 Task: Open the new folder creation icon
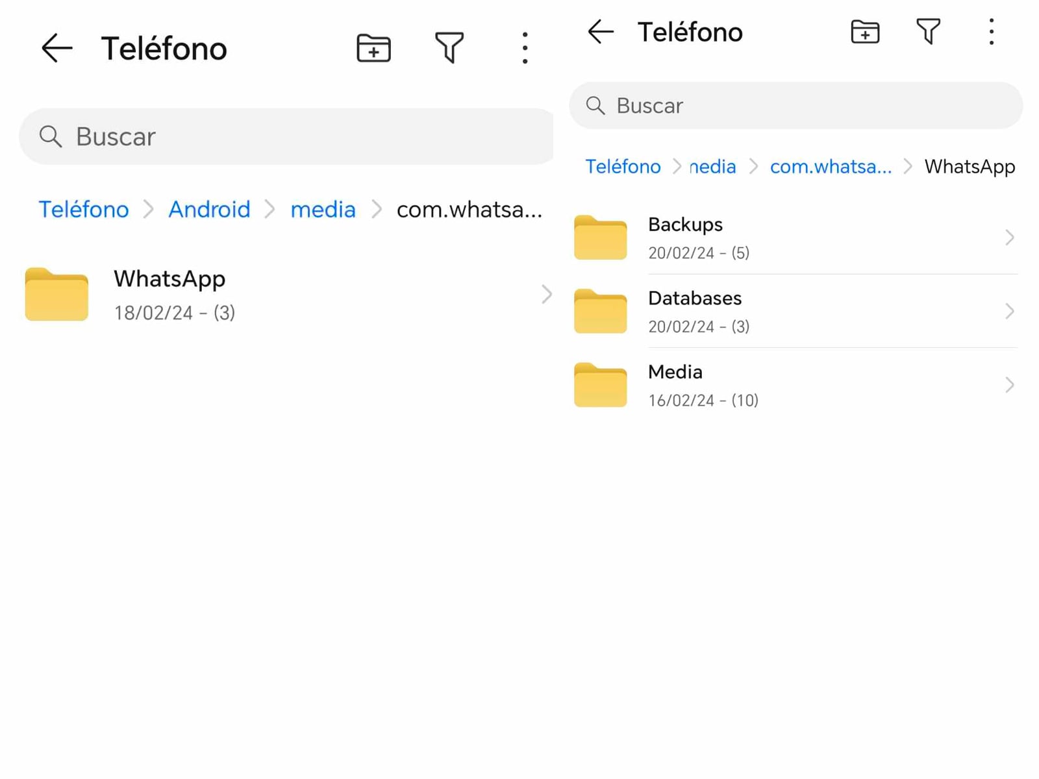click(x=373, y=47)
